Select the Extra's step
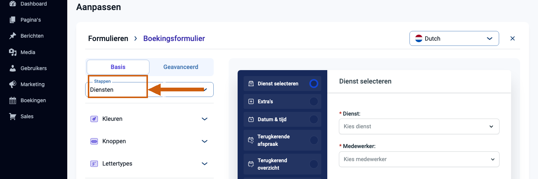The height and width of the screenshot is (179, 538). tap(282, 101)
